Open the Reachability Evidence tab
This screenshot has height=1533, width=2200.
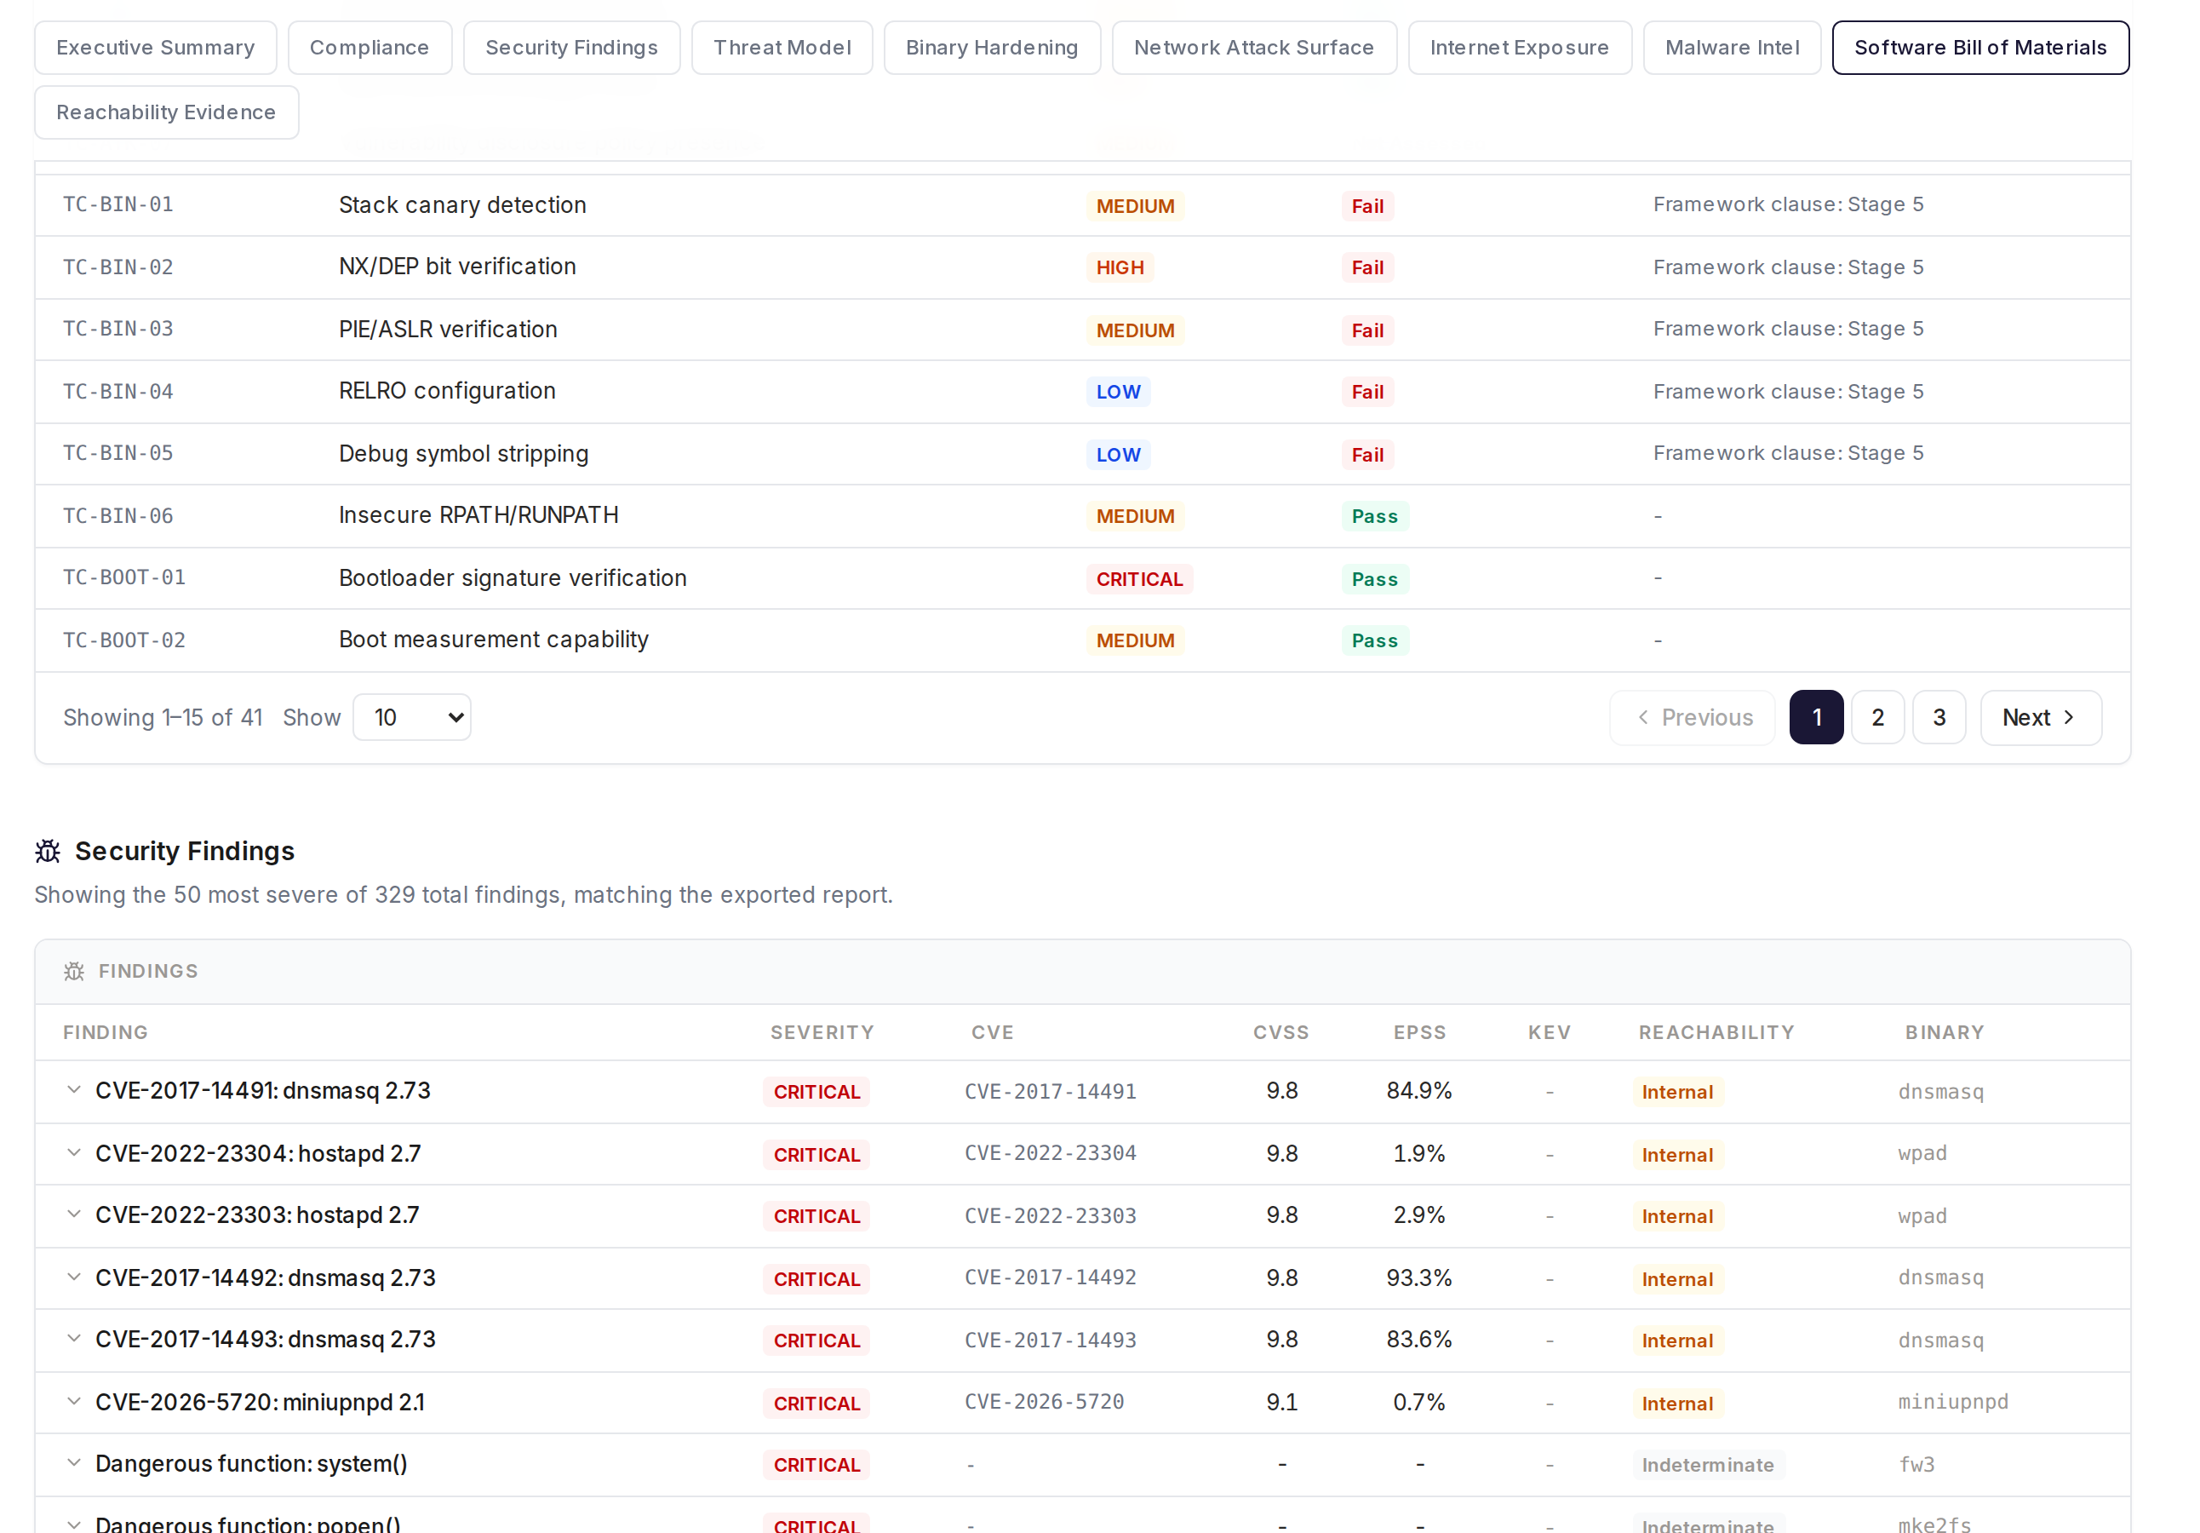(x=166, y=112)
